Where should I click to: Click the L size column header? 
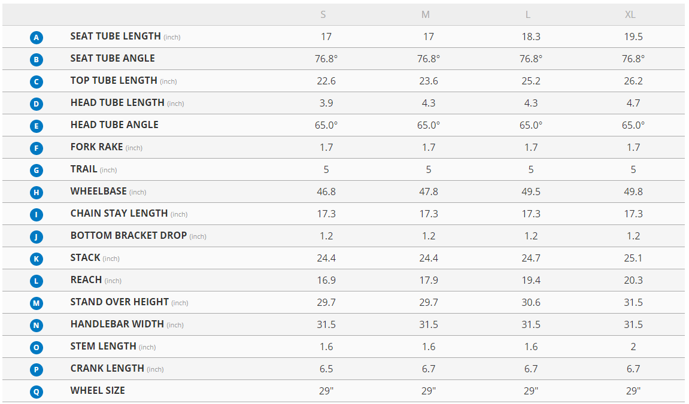pos(528,14)
